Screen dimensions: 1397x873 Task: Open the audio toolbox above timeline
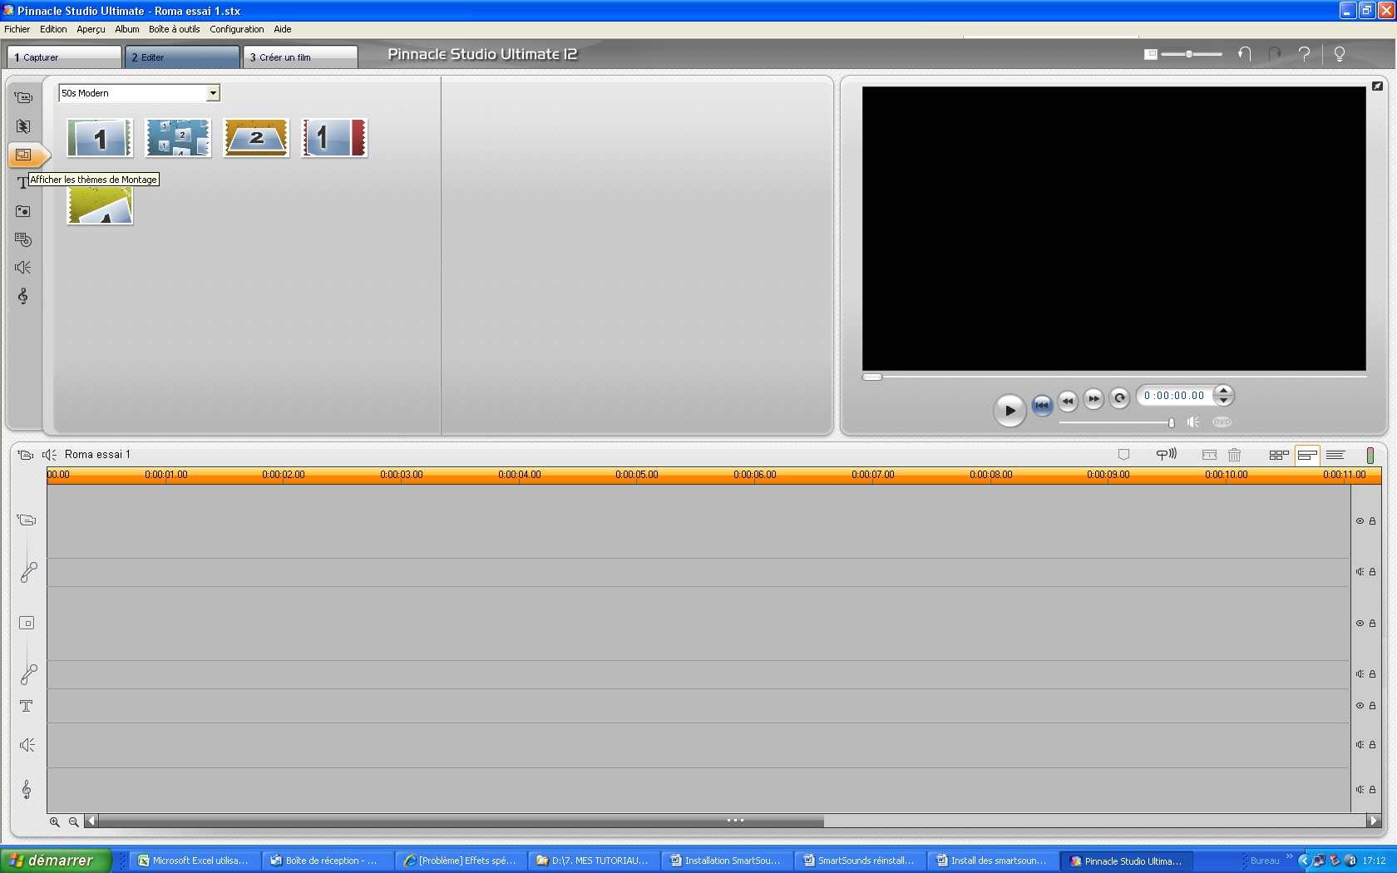[x=50, y=455]
